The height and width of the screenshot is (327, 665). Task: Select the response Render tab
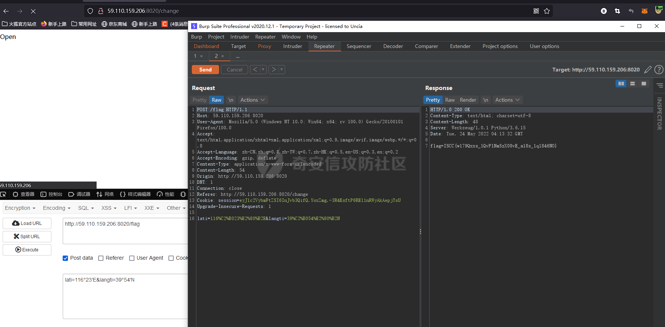(468, 100)
